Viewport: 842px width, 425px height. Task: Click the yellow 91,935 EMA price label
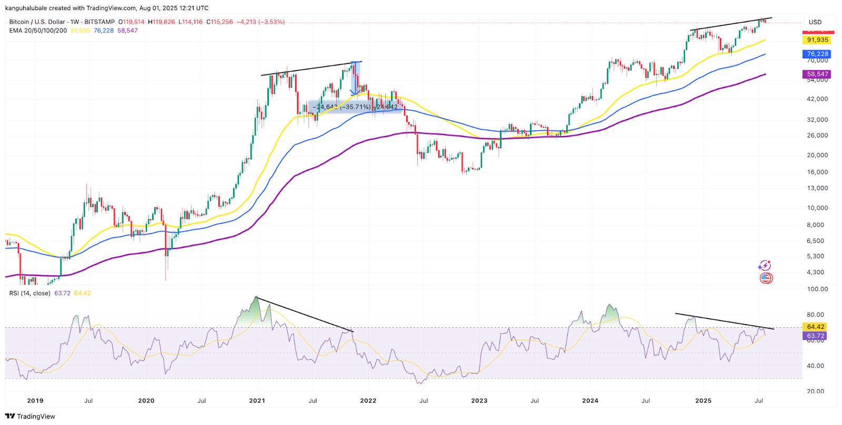point(817,40)
